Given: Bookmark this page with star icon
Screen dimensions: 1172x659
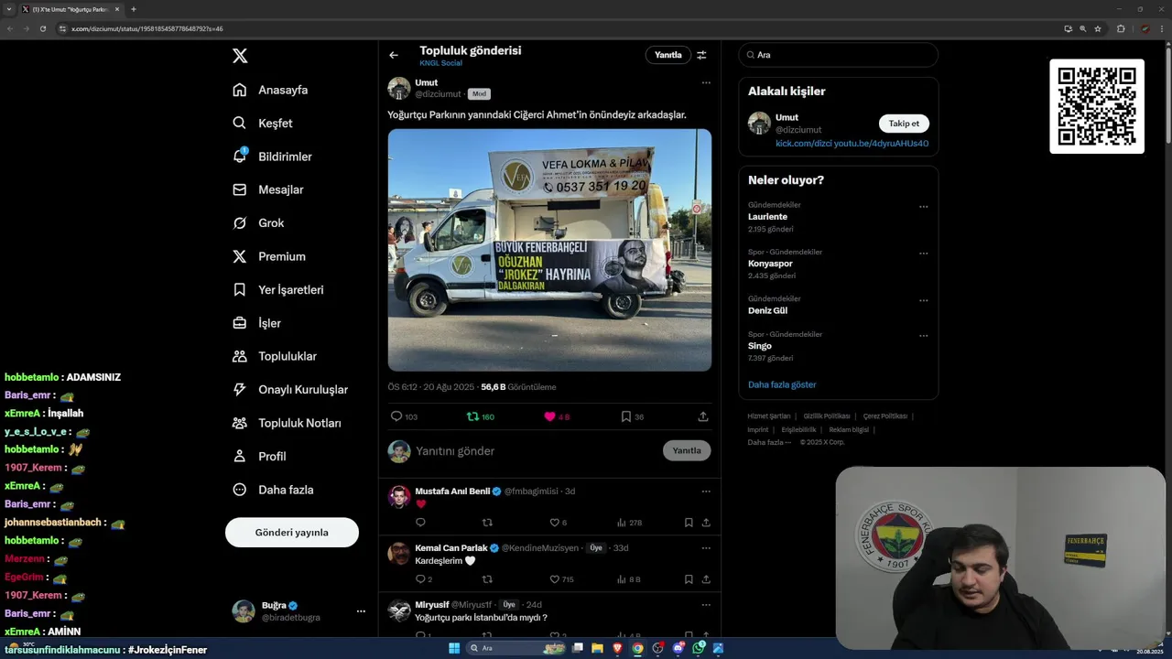Looking at the screenshot, I should click(x=1098, y=28).
